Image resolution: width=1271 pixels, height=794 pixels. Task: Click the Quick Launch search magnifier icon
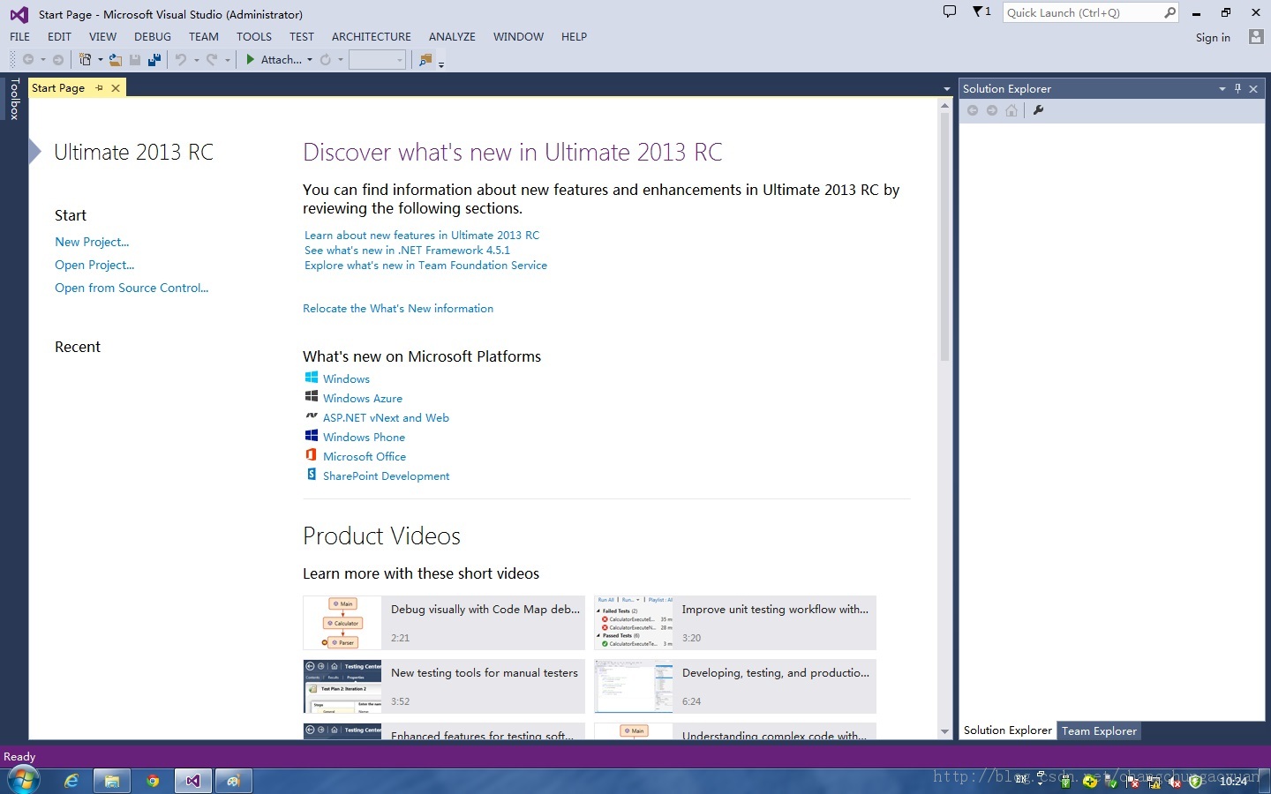tap(1169, 12)
